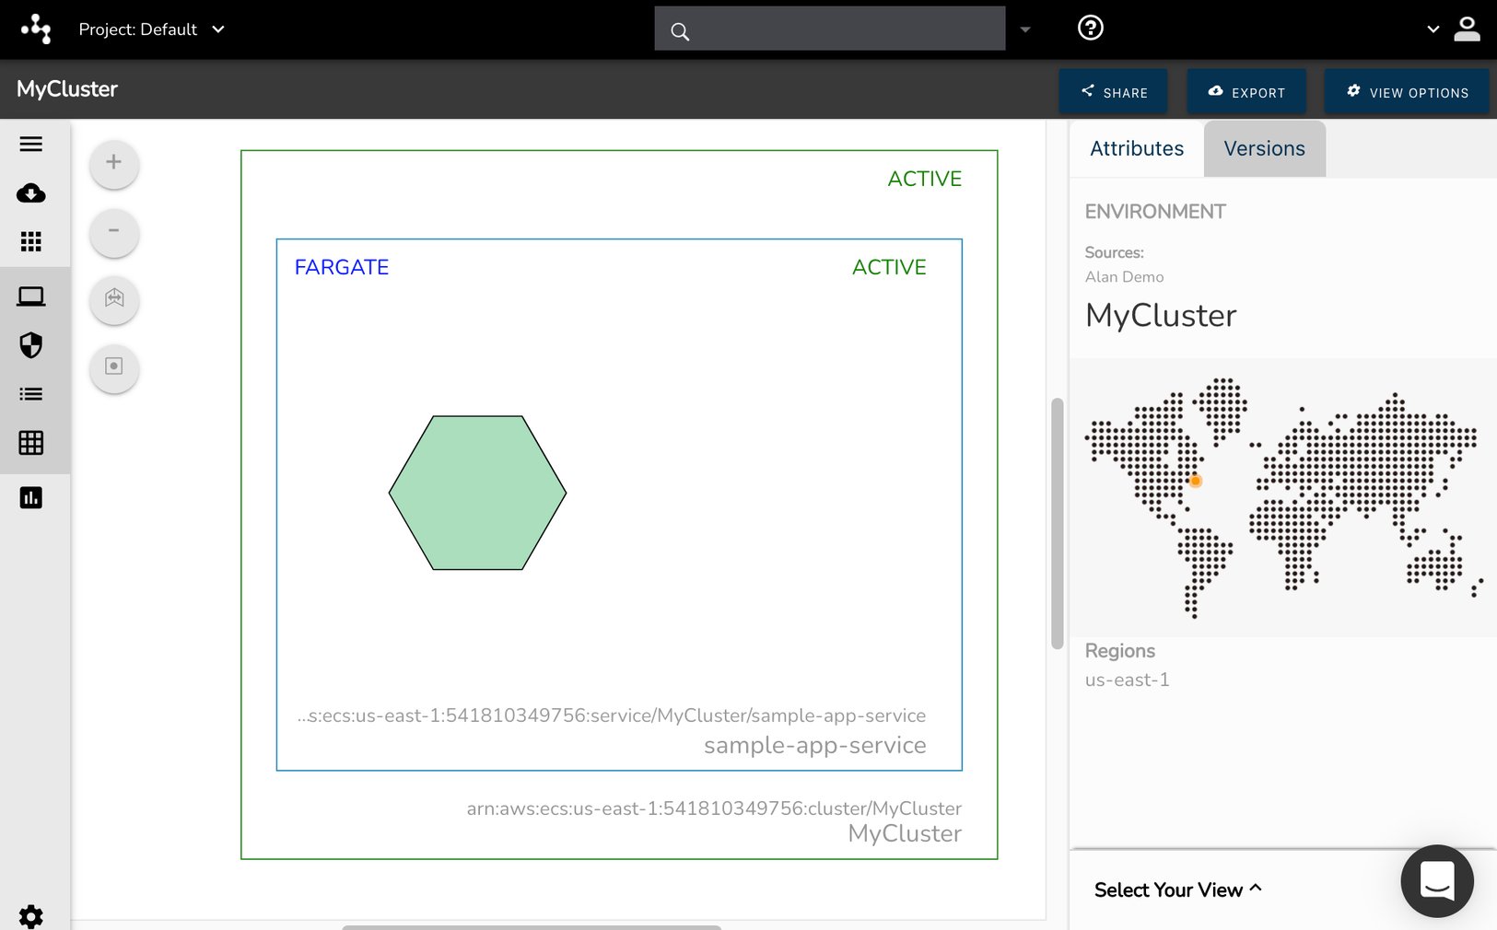Open the cloud sources panel in sidebar

point(31,193)
